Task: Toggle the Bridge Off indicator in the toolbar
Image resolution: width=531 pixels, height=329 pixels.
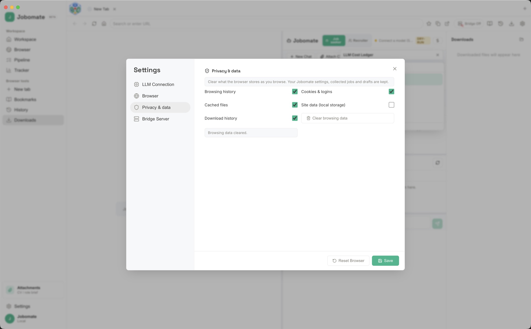Action: 469,24
